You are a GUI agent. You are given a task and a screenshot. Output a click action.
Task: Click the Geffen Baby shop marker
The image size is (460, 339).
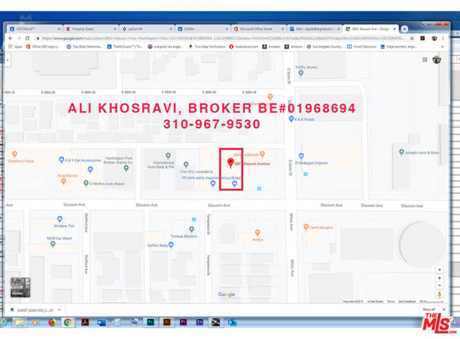pos(175,244)
